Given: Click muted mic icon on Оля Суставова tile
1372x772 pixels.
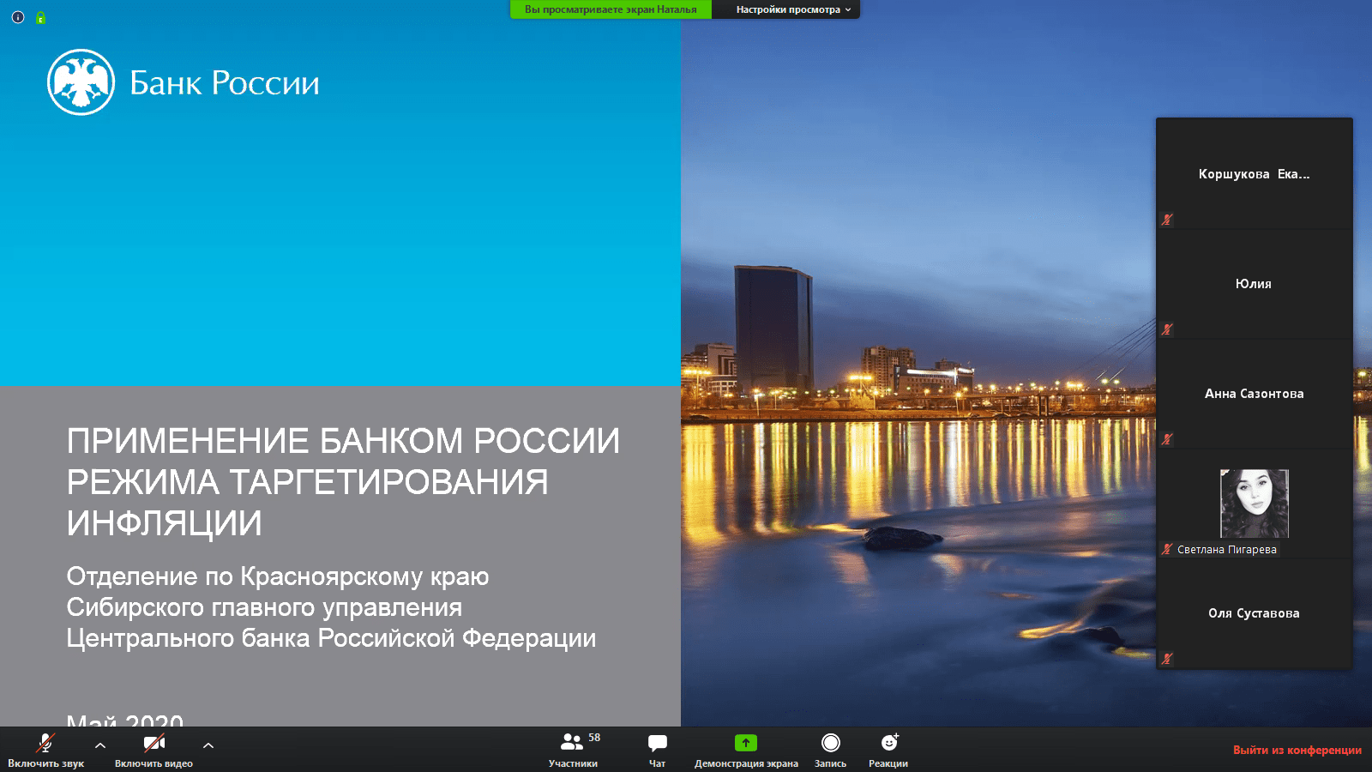Looking at the screenshot, I should tap(1167, 659).
